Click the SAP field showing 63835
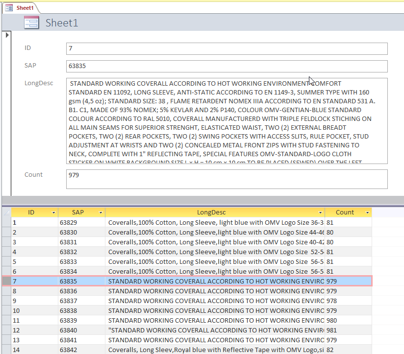The width and height of the screenshot is (404, 354). click(x=227, y=66)
